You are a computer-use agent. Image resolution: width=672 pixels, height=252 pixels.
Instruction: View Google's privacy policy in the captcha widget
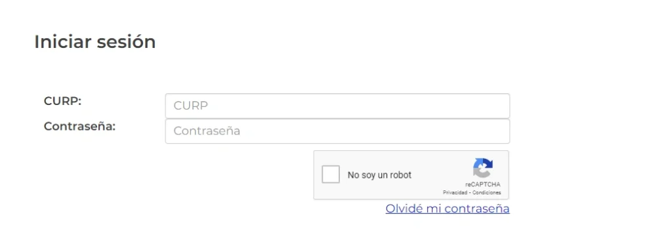click(x=455, y=193)
